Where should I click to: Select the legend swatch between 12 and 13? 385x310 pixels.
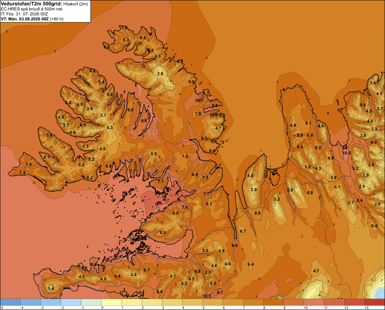pyautogui.click(x=354, y=302)
